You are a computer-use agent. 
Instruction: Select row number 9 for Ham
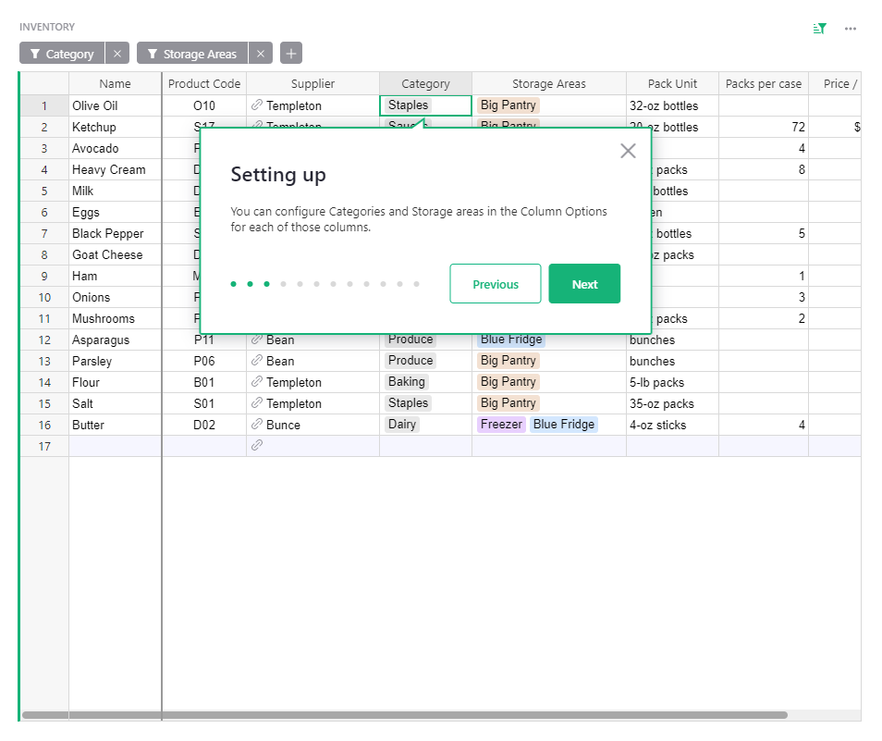[x=43, y=276]
